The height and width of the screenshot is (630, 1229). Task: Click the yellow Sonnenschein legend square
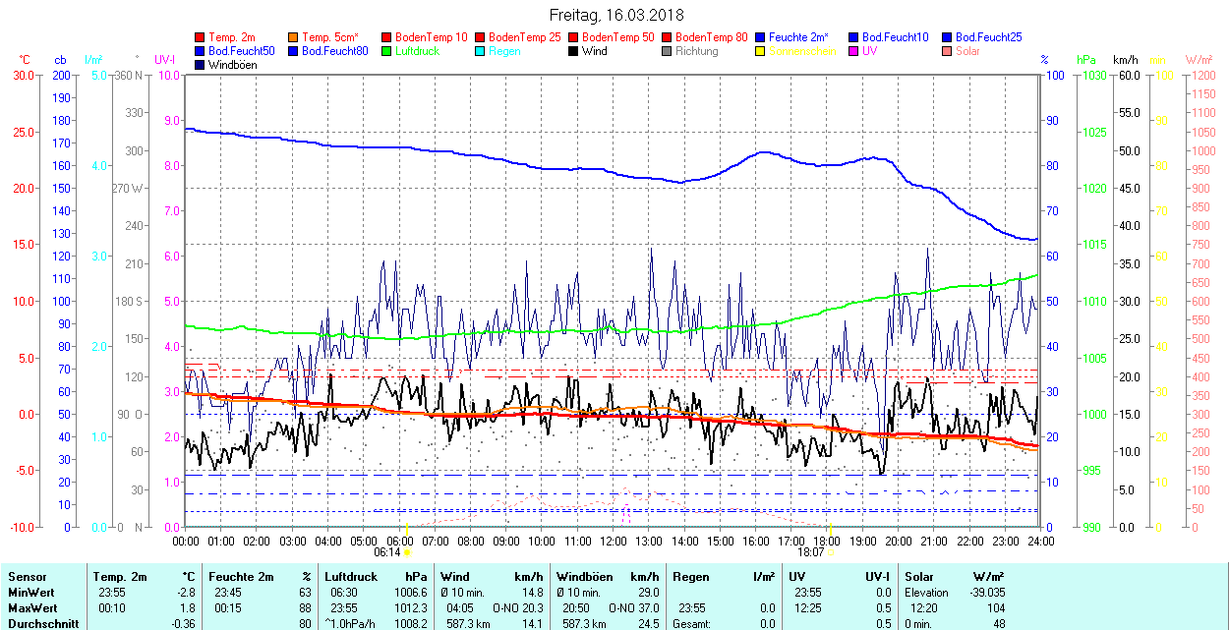point(761,51)
